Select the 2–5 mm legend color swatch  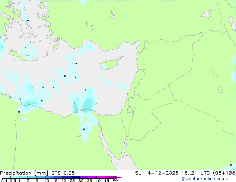pos(32,177)
